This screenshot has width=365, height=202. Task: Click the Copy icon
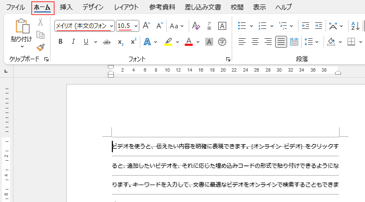[40, 35]
